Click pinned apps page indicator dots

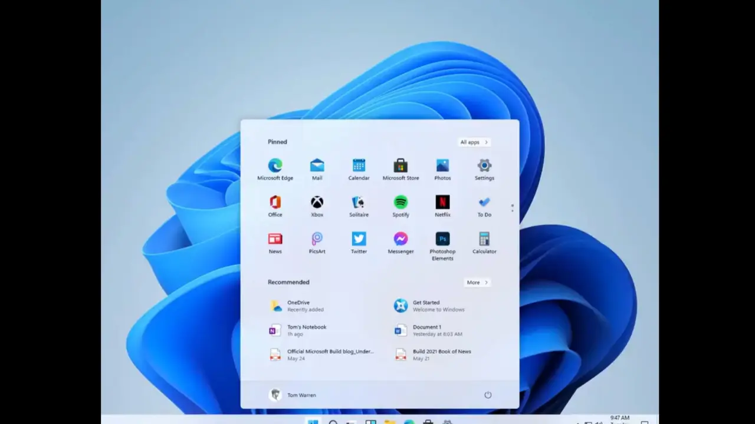tap(512, 208)
